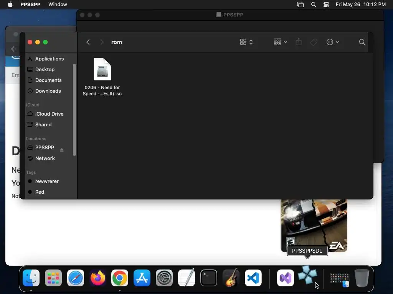Minimize the Finder rom window
The height and width of the screenshot is (294, 393).
click(38, 42)
